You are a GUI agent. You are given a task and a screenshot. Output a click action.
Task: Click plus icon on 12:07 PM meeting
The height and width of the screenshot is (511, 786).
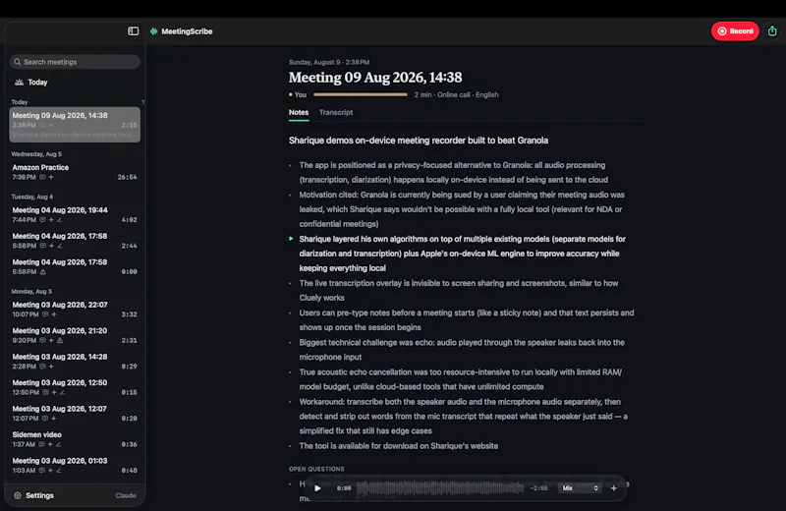[x=54, y=419]
